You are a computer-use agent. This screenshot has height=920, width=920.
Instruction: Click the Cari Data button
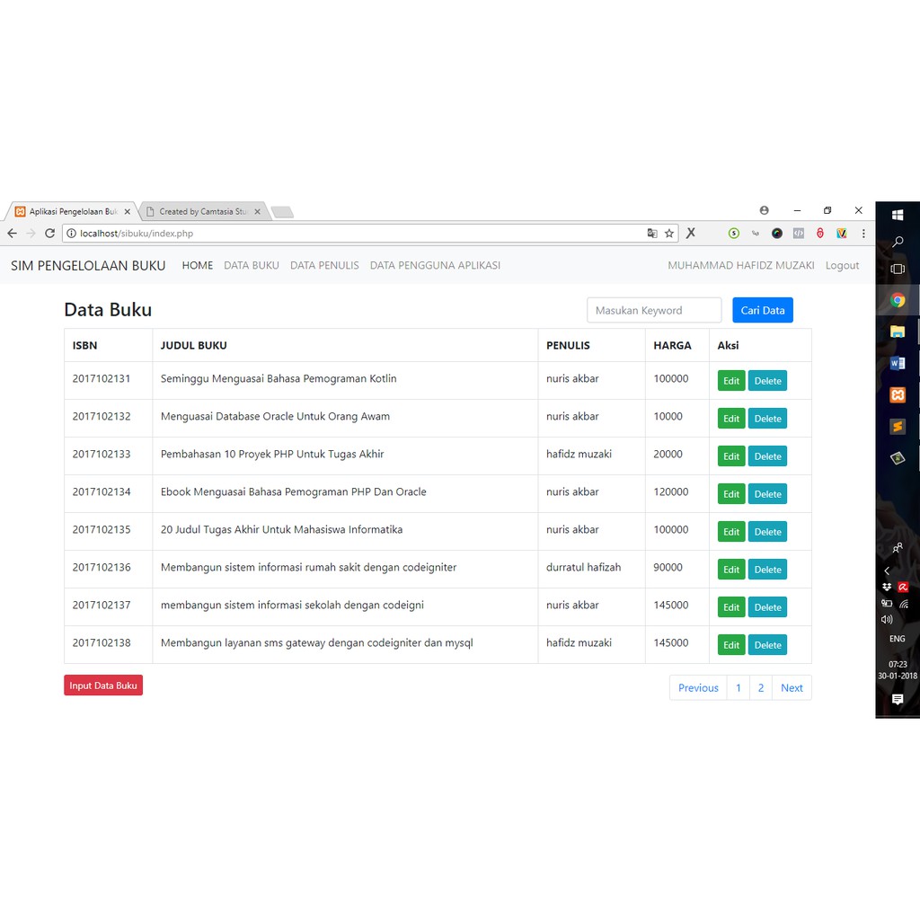[762, 310]
